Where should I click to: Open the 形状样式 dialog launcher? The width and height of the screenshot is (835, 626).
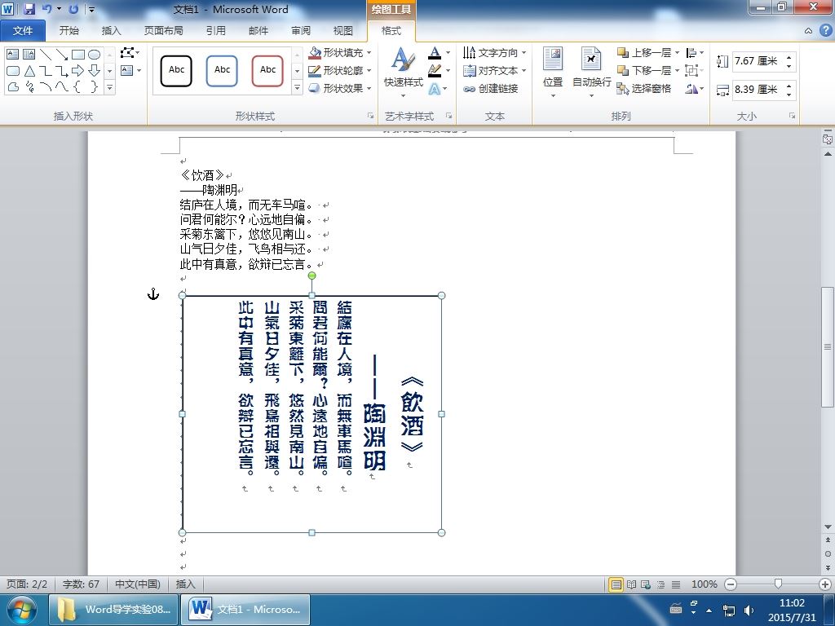pos(370,116)
